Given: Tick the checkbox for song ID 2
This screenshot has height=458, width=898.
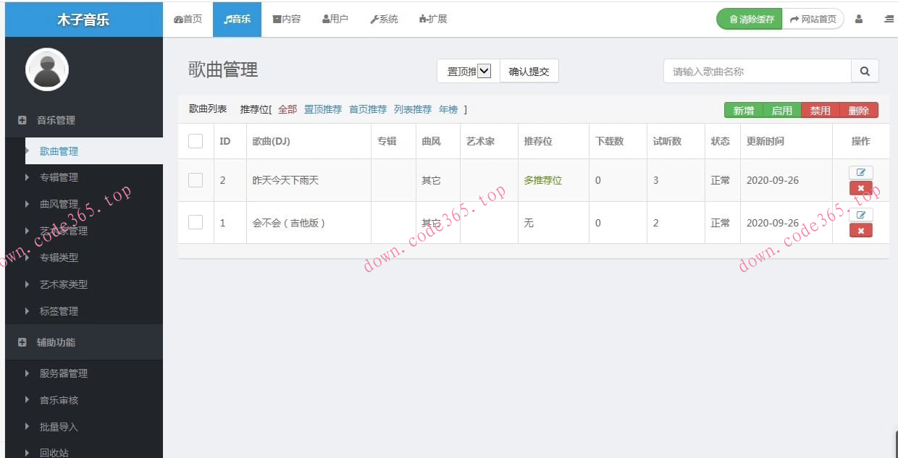Looking at the screenshot, I should [x=195, y=179].
